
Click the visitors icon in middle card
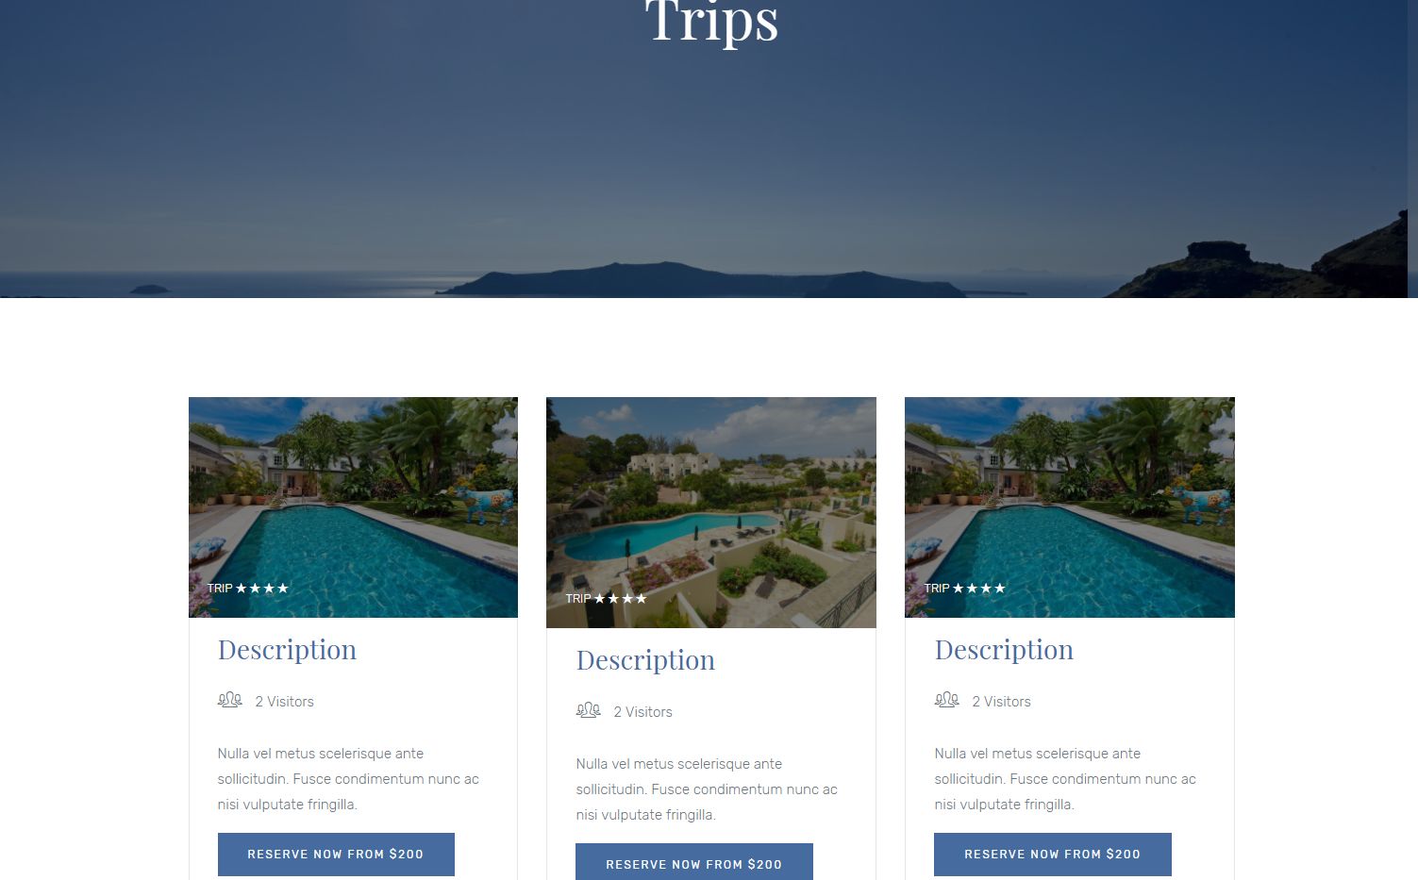coord(588,710)
